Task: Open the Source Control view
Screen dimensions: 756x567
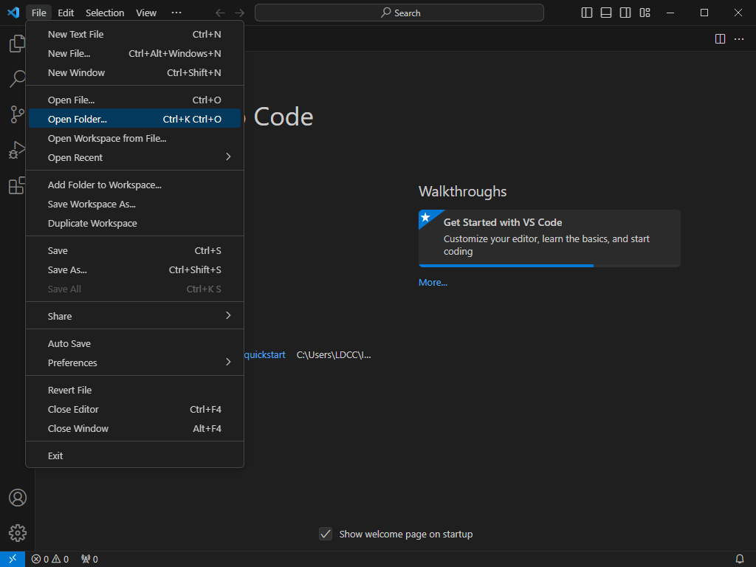Action: [x=18, y=114]
